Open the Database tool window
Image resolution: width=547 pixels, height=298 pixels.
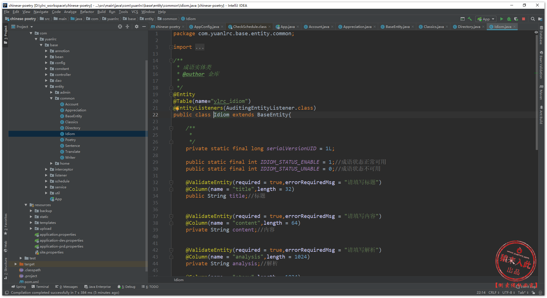(541, 35)
